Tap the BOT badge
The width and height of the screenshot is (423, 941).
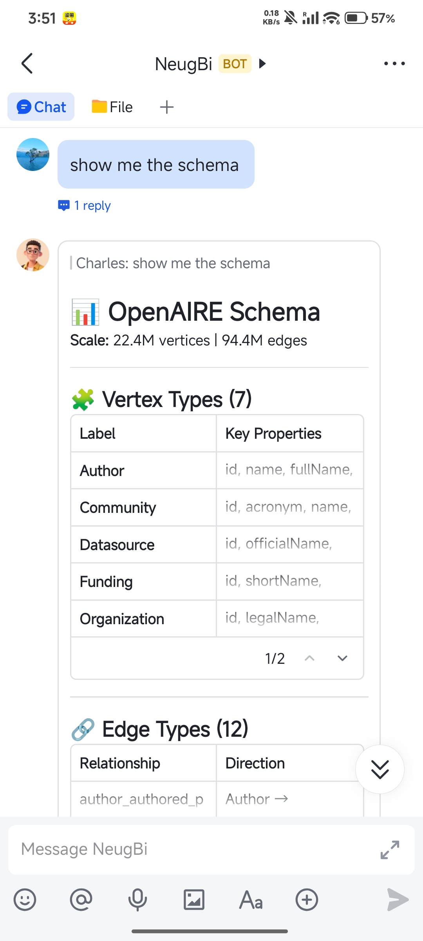pyautogui.click(x=235, y=64)
